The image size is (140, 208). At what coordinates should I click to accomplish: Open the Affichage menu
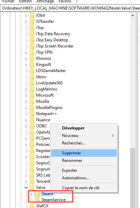click(x=45, y=1)
